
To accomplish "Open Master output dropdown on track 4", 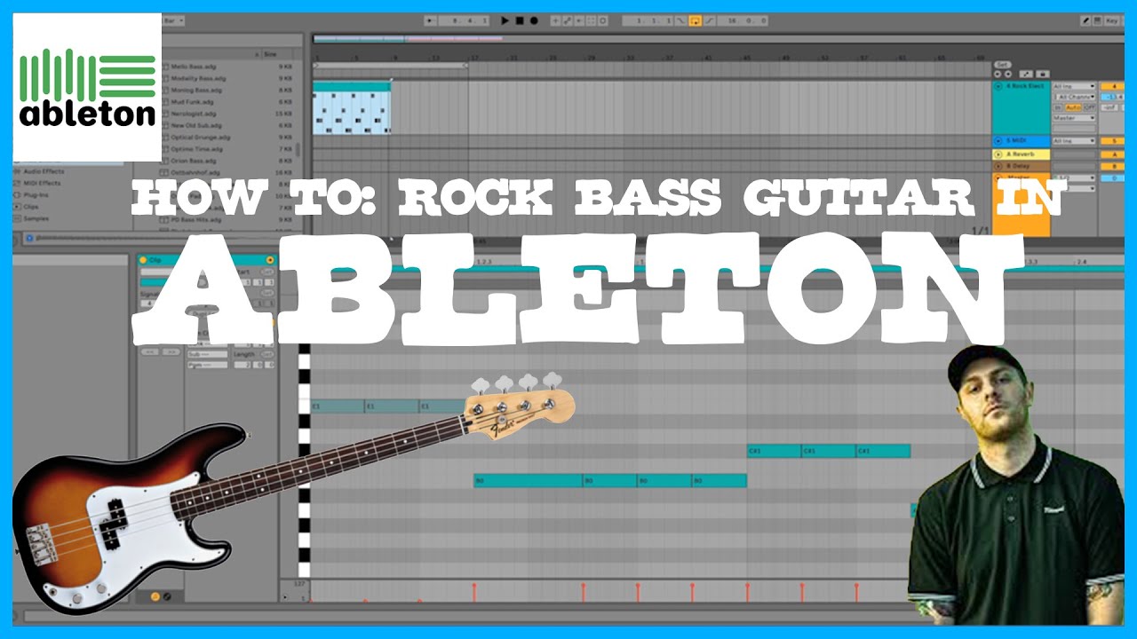I will click(x=1074, y=118).
